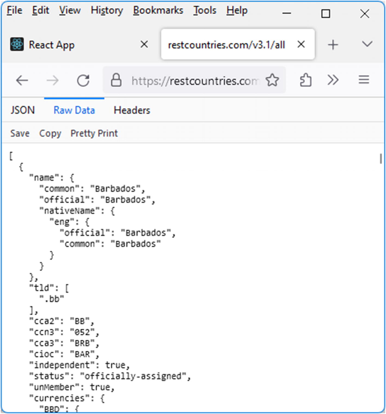Open the Bookmarks menu
386x414 pixels.
click(x=158, y=10)
